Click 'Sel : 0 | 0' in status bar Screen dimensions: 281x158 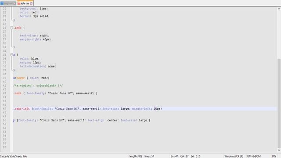coord(195,156)
